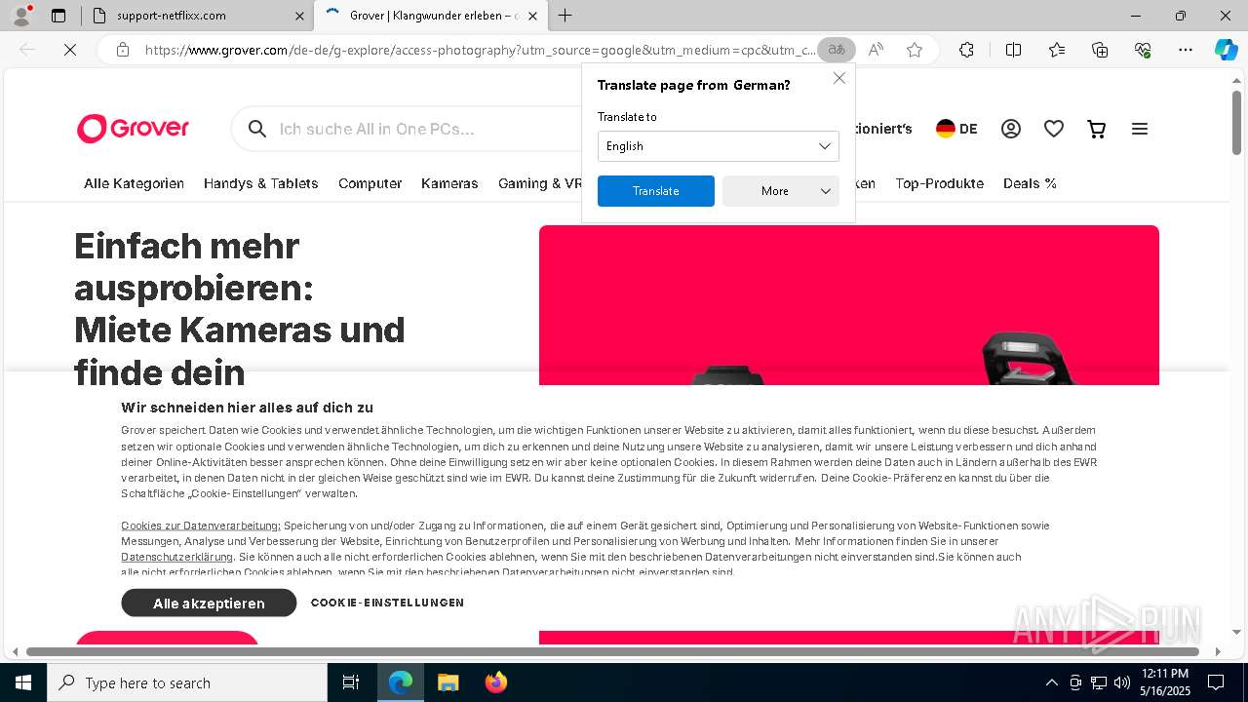Open Task View on taskbar

tap(351, 682)
